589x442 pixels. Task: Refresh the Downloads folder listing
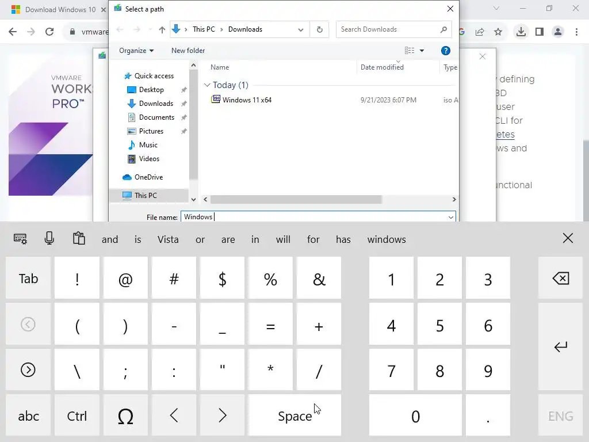pyautogui.click(x=320, y=29)
